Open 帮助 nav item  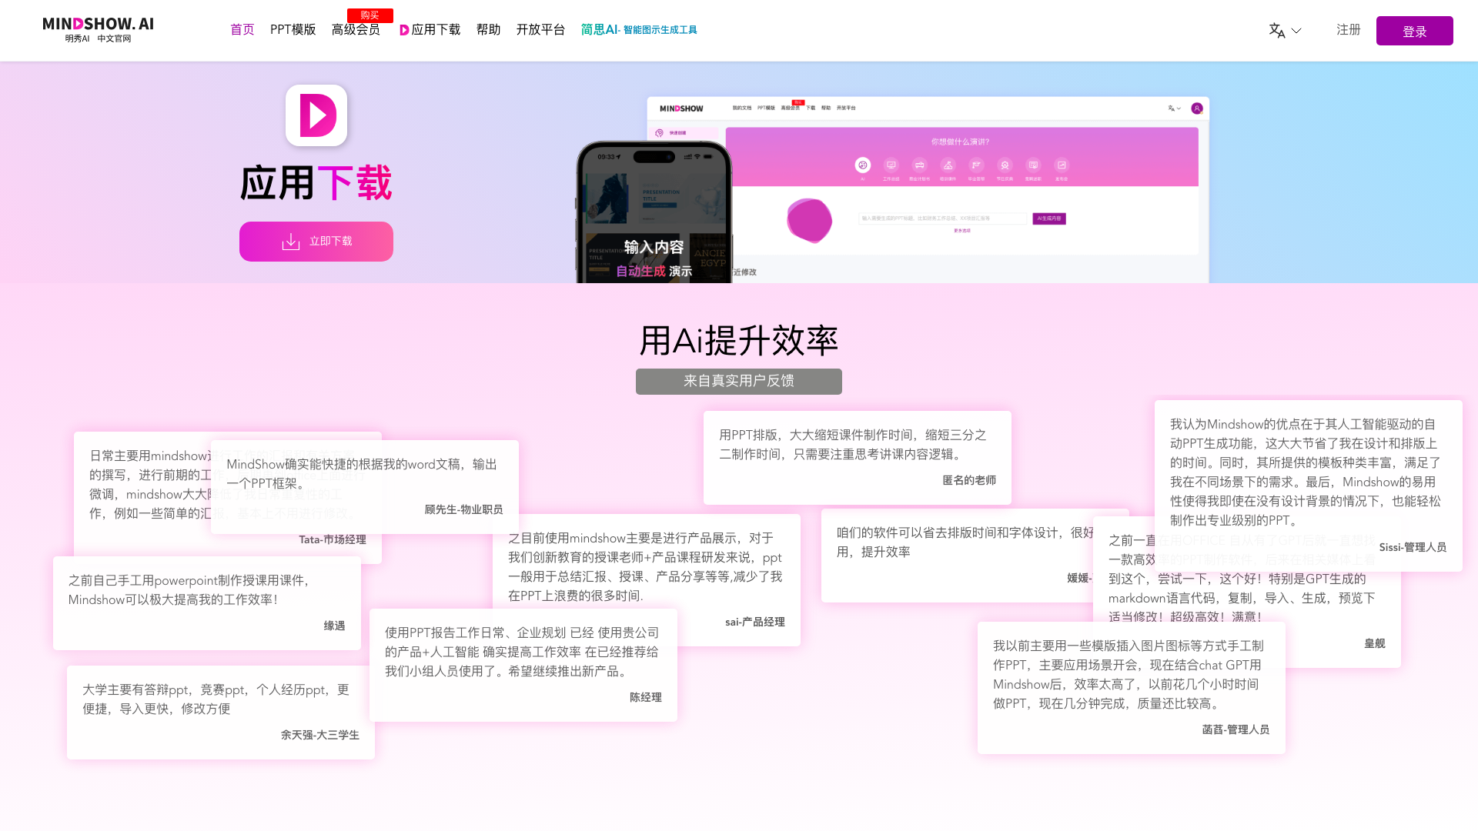tap(488, 29)
